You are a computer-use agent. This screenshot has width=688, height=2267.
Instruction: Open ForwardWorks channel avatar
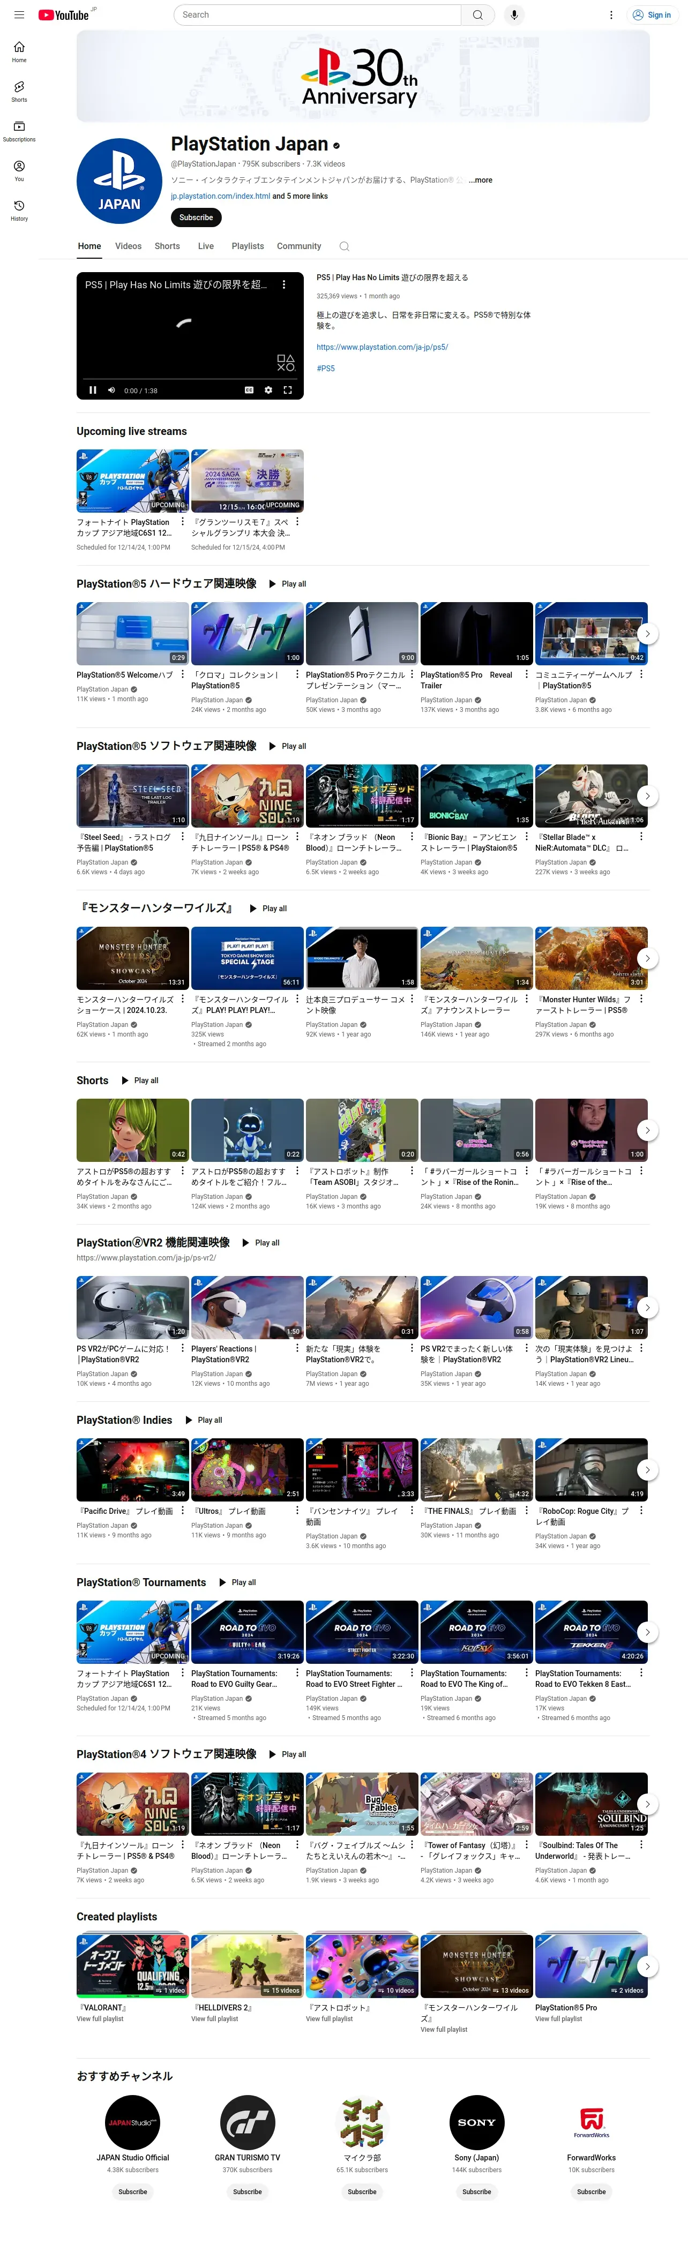coord(591,2123)
